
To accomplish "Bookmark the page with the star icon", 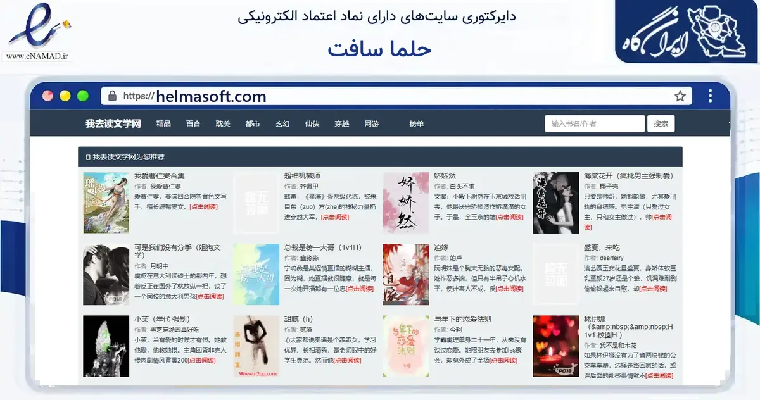I will (680, 96).
